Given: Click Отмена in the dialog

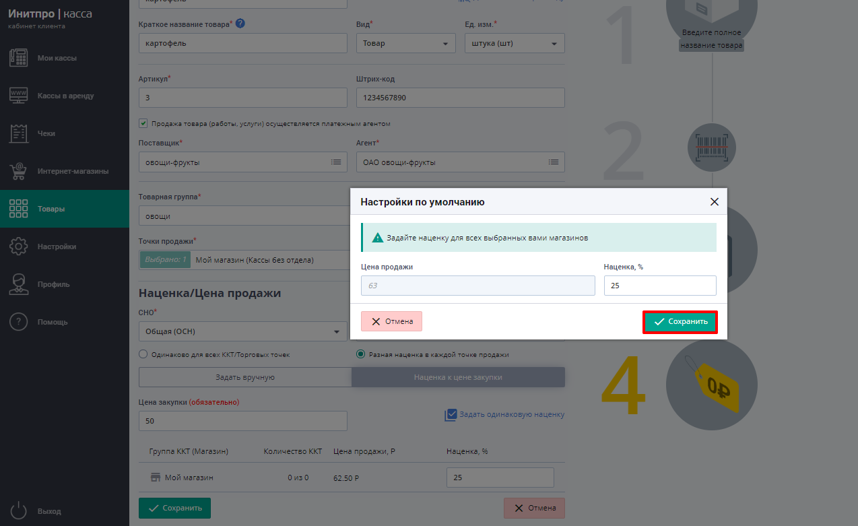Looking at the screenshot, I should [391, 322].
